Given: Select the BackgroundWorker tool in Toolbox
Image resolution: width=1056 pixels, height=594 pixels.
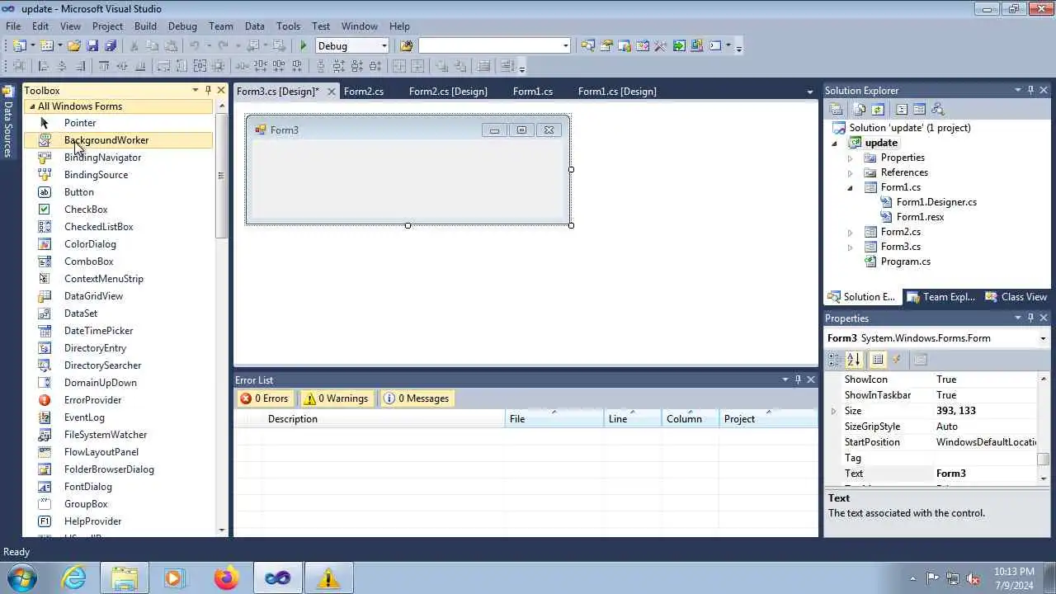Looking at the screenshot, I should 118,140.
